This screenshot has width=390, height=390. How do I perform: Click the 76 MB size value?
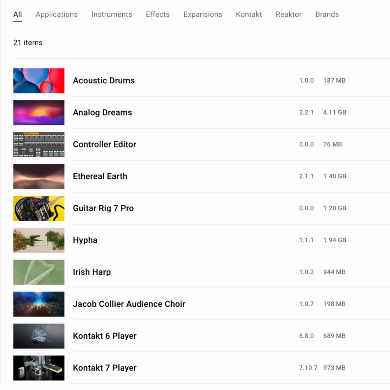click(333, 144)
